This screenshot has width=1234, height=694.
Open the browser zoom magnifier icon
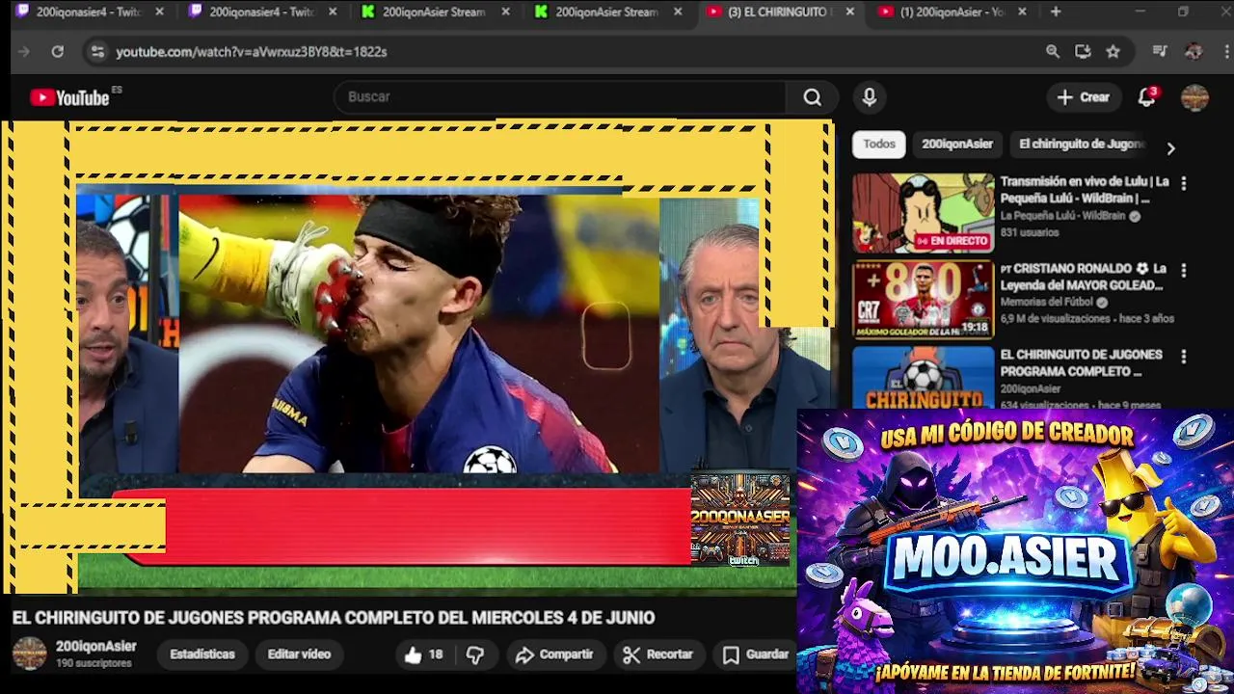click(x=1053, y=52)
